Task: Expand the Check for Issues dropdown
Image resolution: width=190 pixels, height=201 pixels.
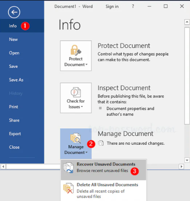Action: [x=76, y=98]
